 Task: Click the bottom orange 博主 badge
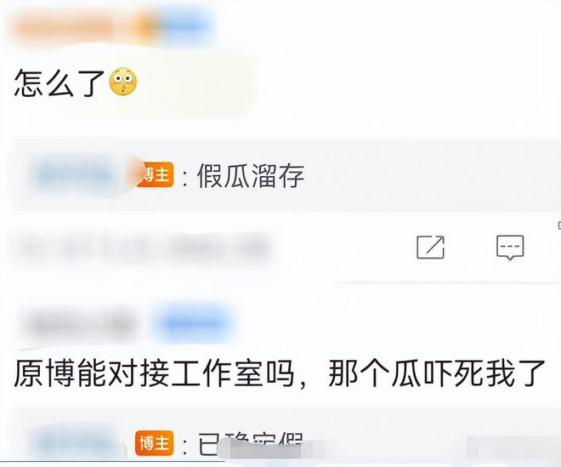(x=154, y=443)
